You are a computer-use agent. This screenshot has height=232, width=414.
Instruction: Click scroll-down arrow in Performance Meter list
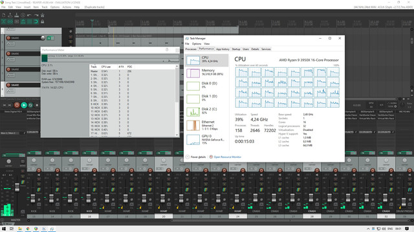pos(177,135)
